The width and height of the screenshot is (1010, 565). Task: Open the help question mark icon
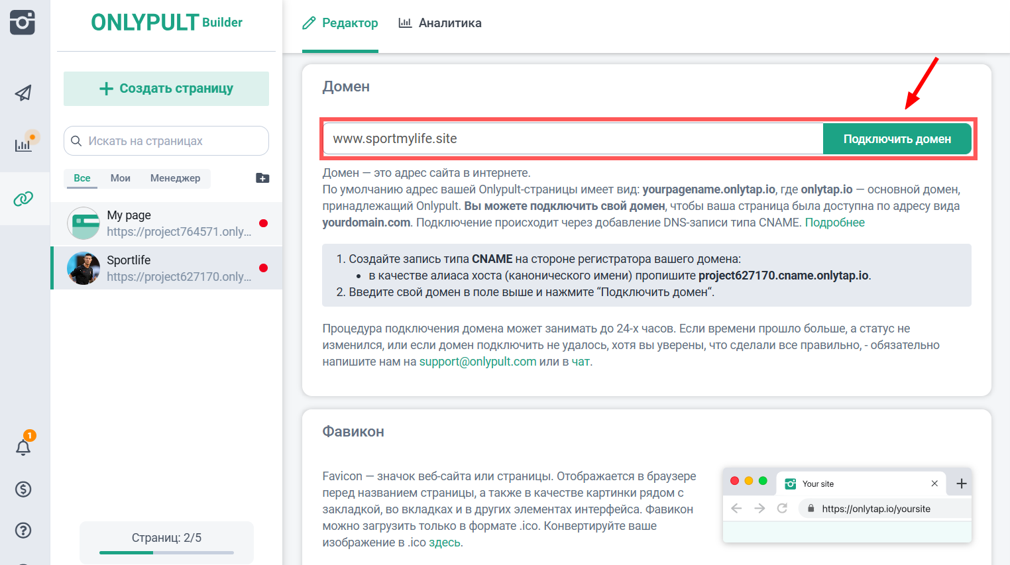tap(23, 531)
